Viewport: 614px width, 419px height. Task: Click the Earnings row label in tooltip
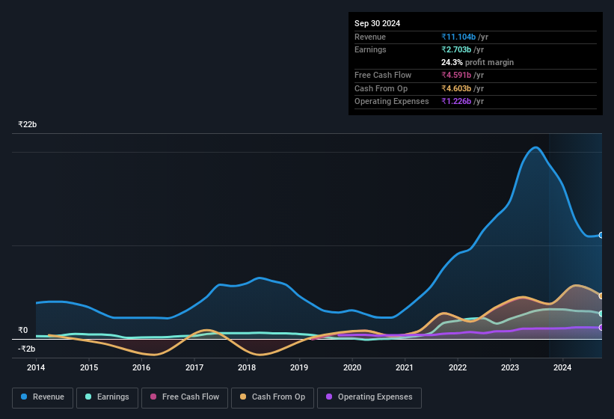(x=370, y=49)
